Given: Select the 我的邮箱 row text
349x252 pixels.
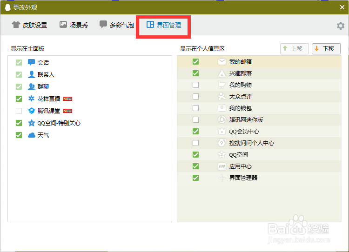Looking at the screenshot, I should tap(241, 62).
